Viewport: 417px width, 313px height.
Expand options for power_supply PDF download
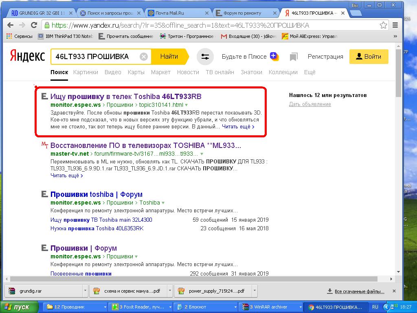click(x=254, y=291)
